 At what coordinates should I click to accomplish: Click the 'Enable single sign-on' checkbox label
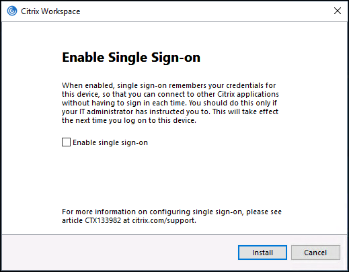[110, 142]
